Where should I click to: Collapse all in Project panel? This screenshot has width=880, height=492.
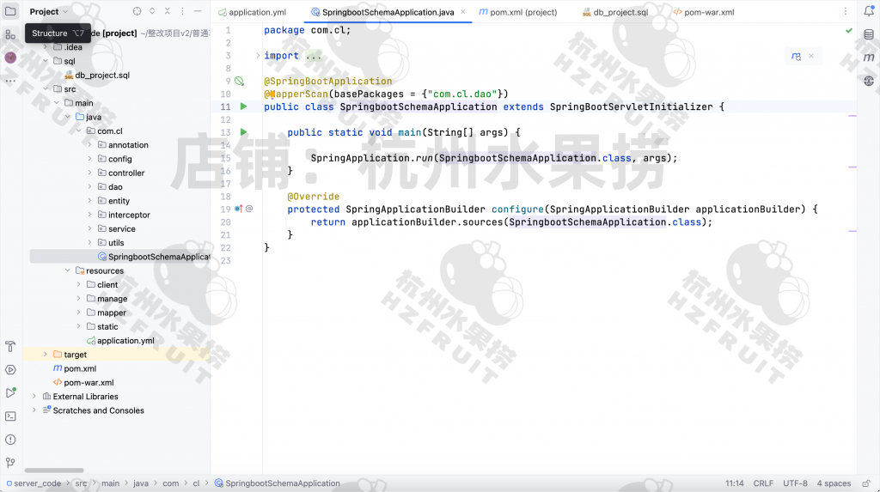pyautogui.click(x=168, y=12)
